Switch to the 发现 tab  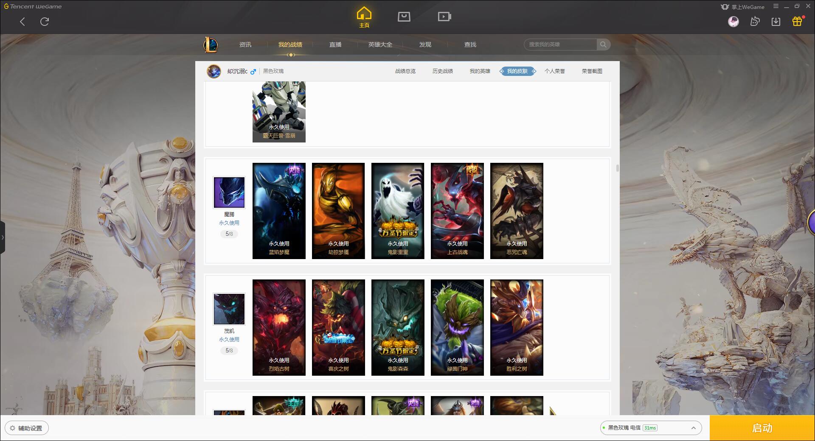tap(425, 45)
